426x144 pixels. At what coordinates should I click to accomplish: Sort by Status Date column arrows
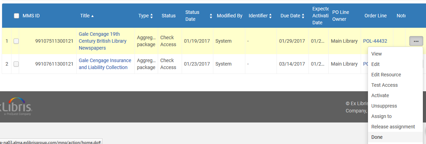[x=211, y=16]
